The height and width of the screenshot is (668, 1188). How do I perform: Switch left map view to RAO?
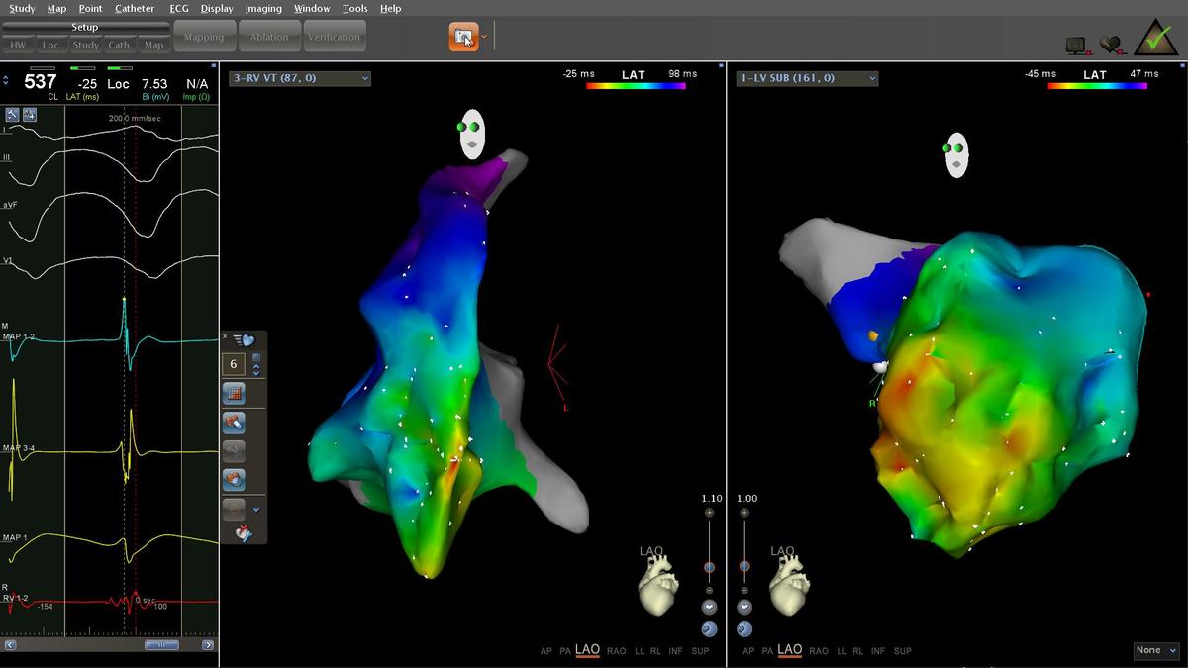click(x=616, y=651)
